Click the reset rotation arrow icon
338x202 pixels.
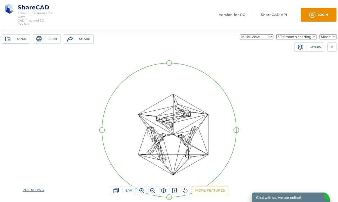tap(185, 190)
